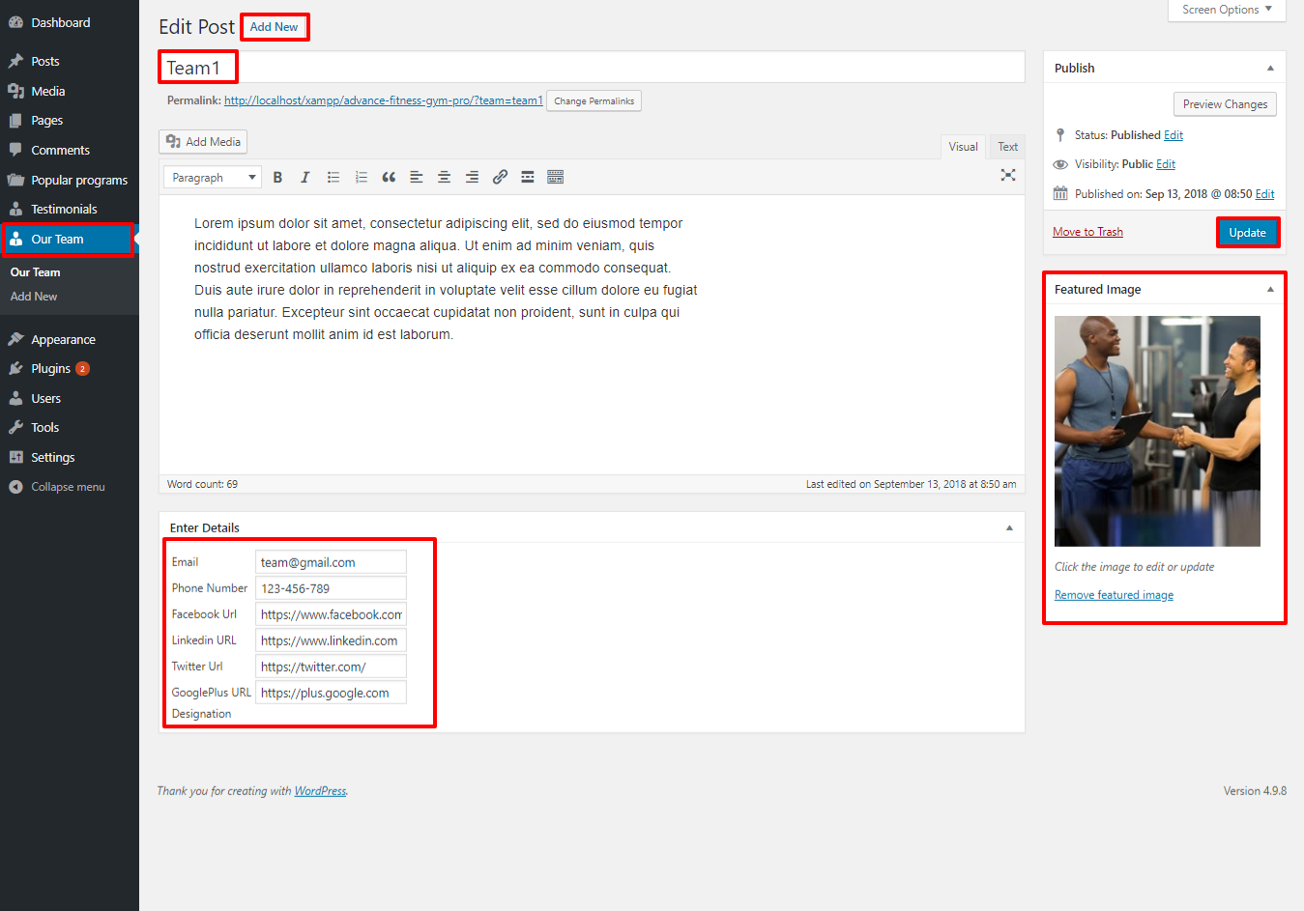Switch to the Text editor tab
Image resolution: width=1304 pixels, height=911 pixels.
pos(1007,147)
